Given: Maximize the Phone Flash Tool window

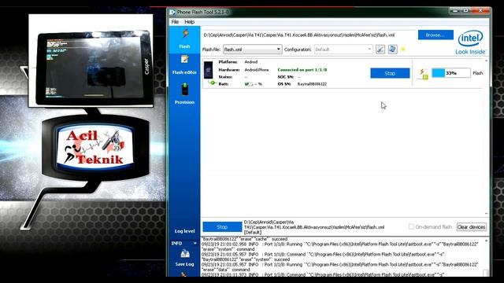Looking at the screenshot, I should (465, 10).
